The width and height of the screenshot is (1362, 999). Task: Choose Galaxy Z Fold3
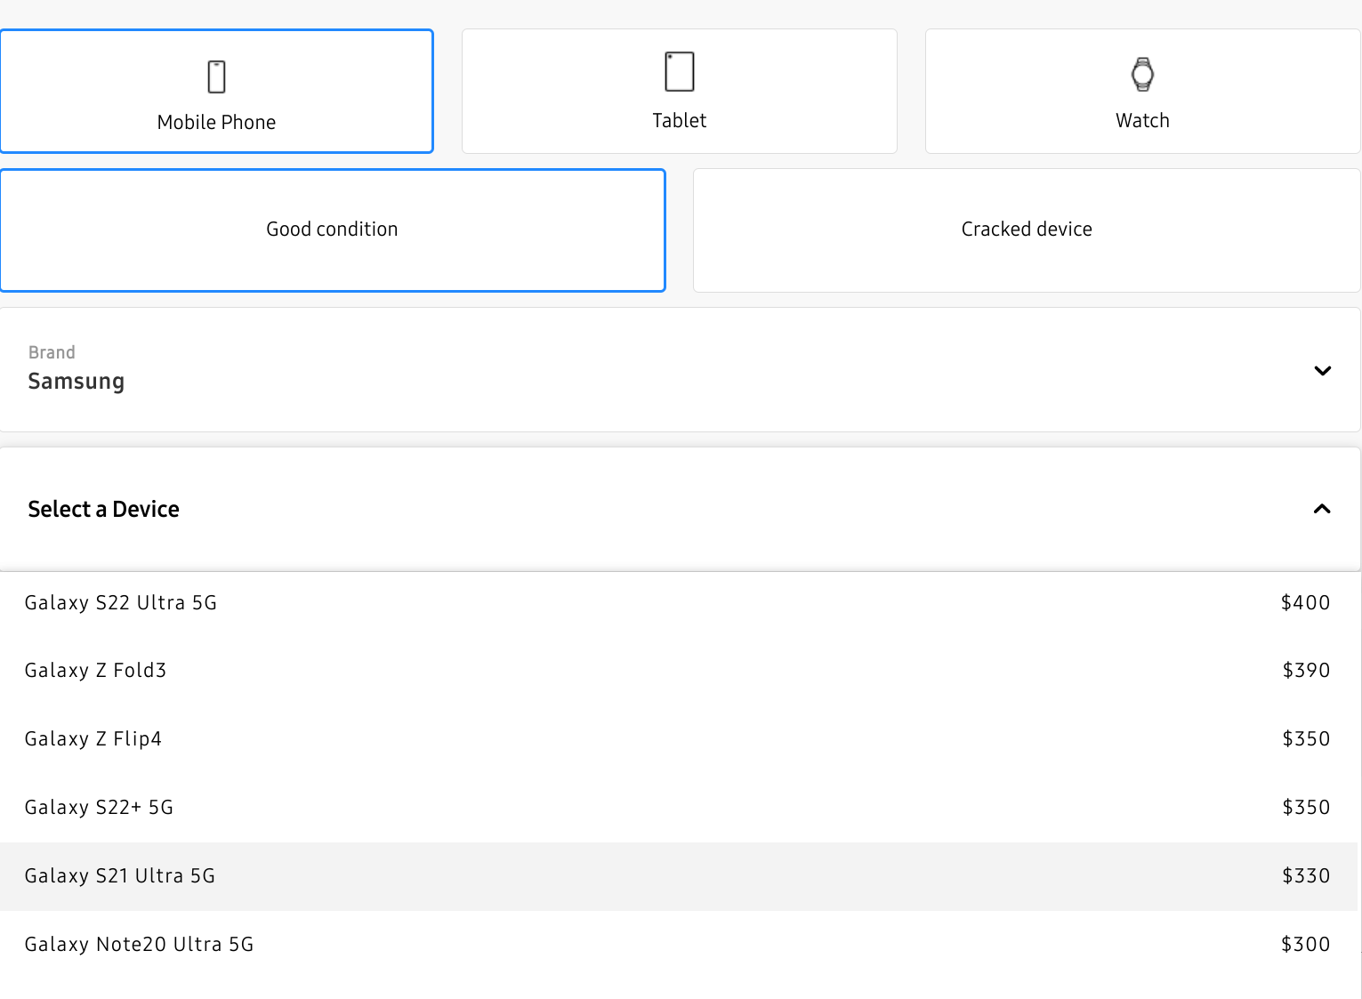pyautogui.click(x=679, y=671)
